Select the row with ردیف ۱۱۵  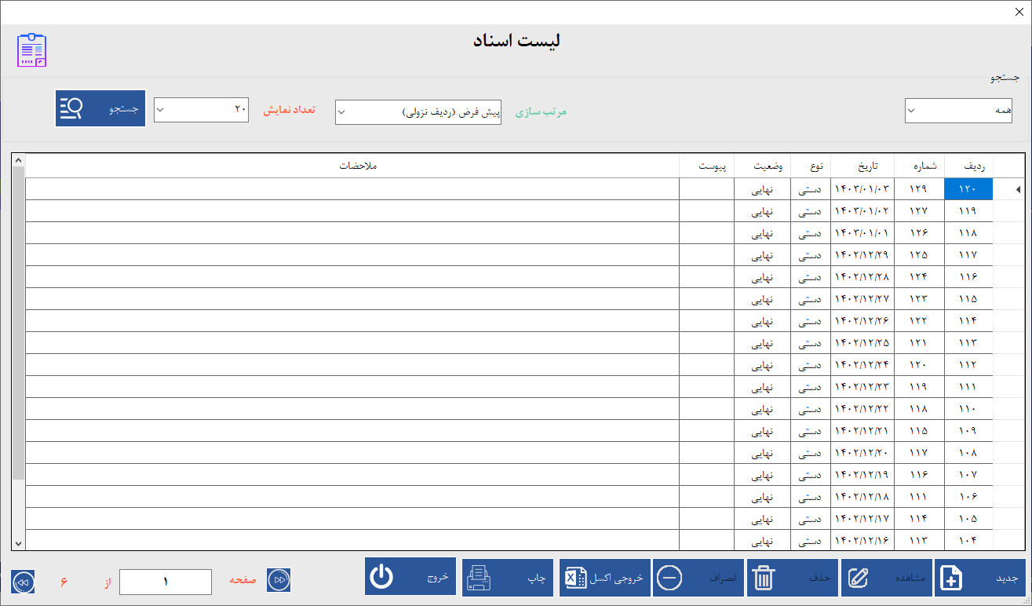pos(968,299)
